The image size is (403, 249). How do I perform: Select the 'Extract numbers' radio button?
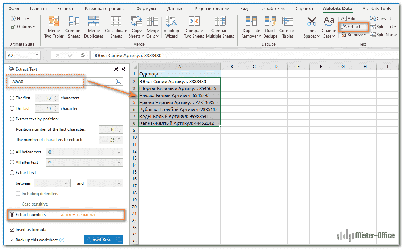tap(12, 215)
